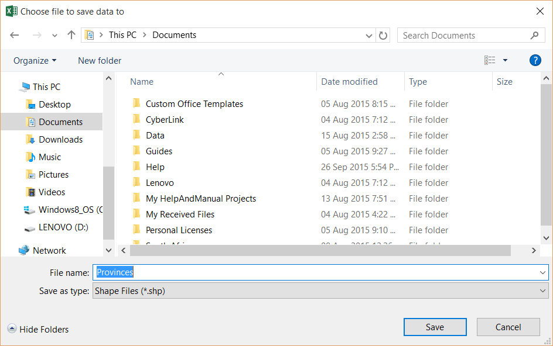Select the Music folder in the sidebar
Screen dimensions: 553x346
[50, 157]
